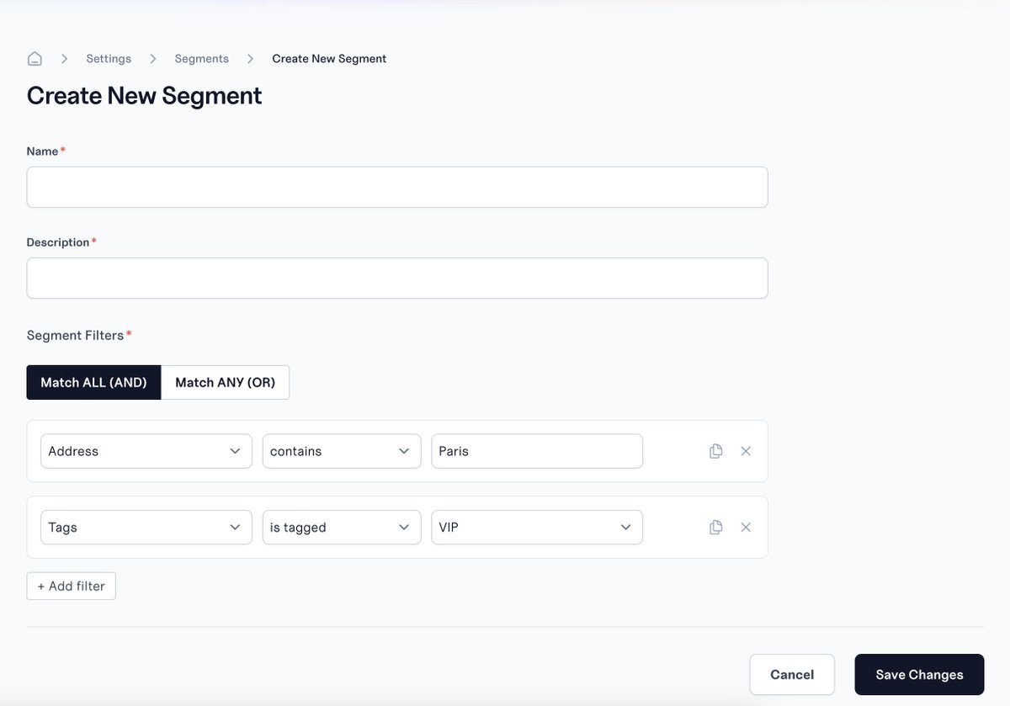Remove the Tags is tagged VIP filter

(x=746, y=527)
